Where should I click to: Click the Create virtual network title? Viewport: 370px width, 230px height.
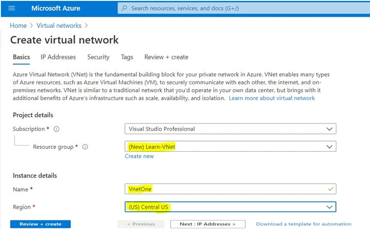coord(64,40)
